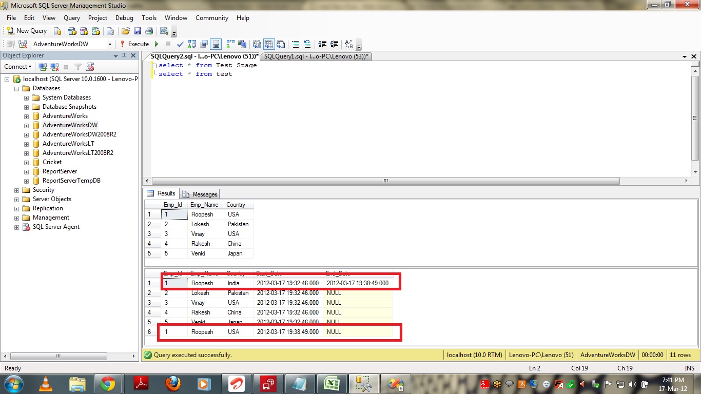Image resolution: width=701 pixels, height=394 pixels.
Task: Click the green Debug play icon
Action: [x=157, y=44]
